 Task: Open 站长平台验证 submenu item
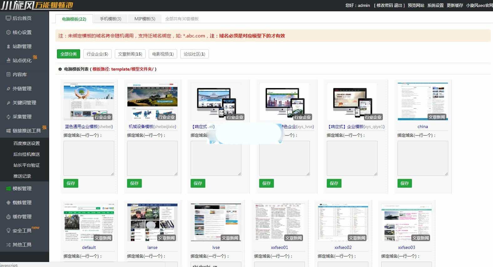[x=27, y=165]
